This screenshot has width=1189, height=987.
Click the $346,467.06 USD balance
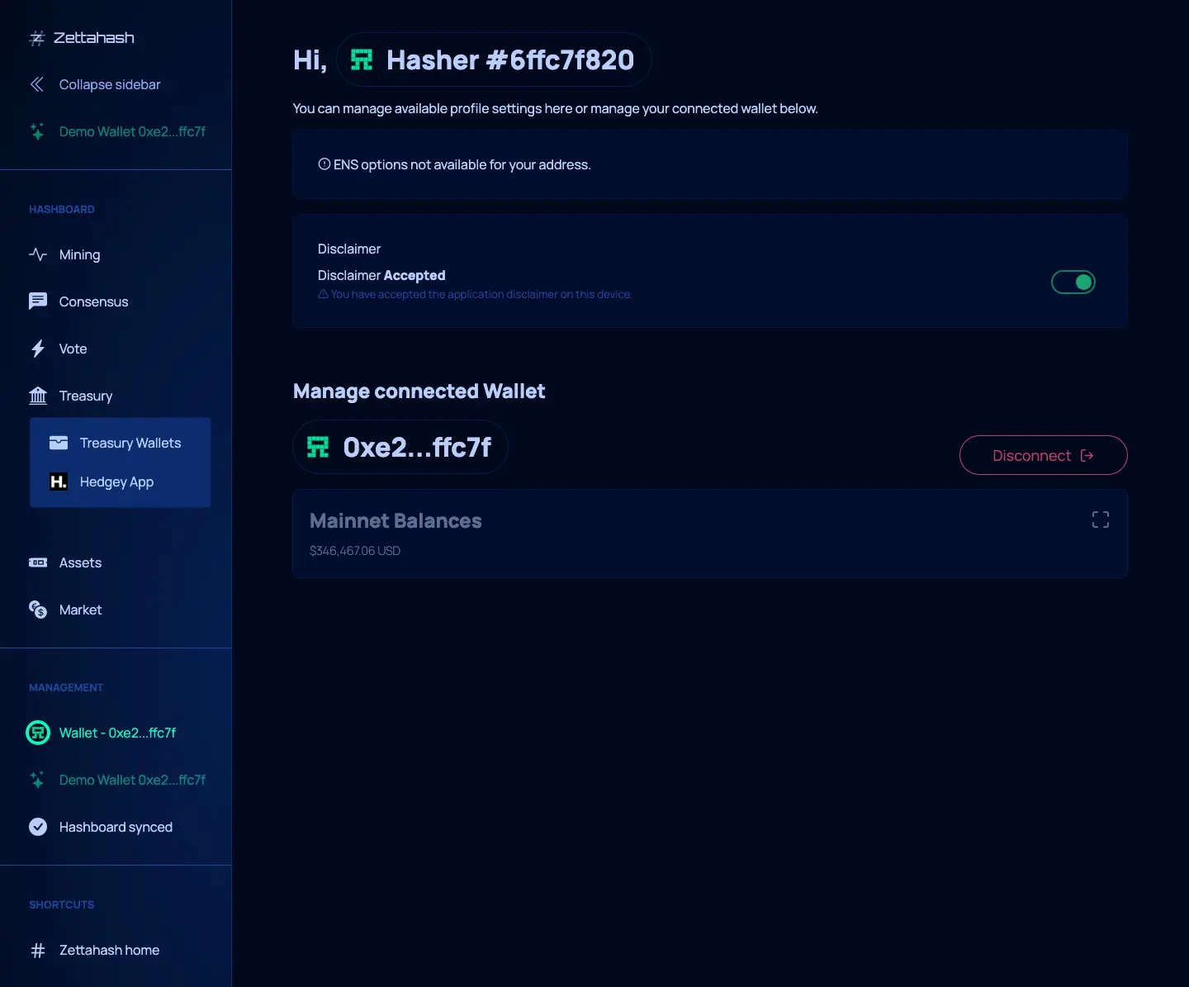click(x=355, y=551)
